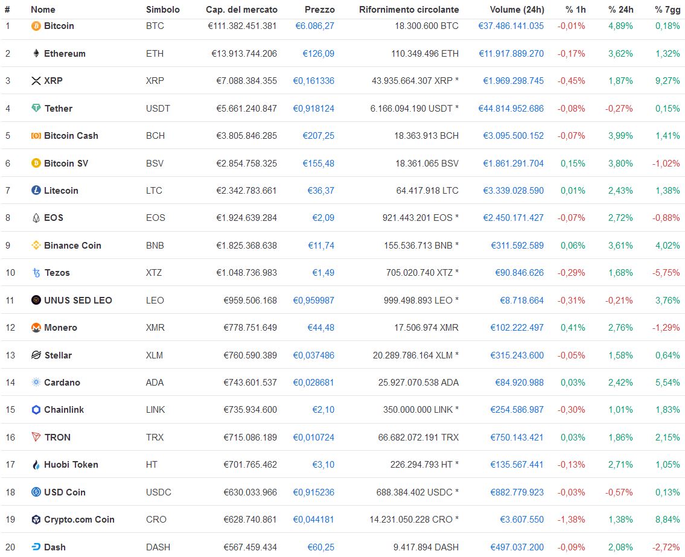Click the USD Coin logo icon
Image resolution: width=685 pixels, height=557 pixels.
[36, 492]
